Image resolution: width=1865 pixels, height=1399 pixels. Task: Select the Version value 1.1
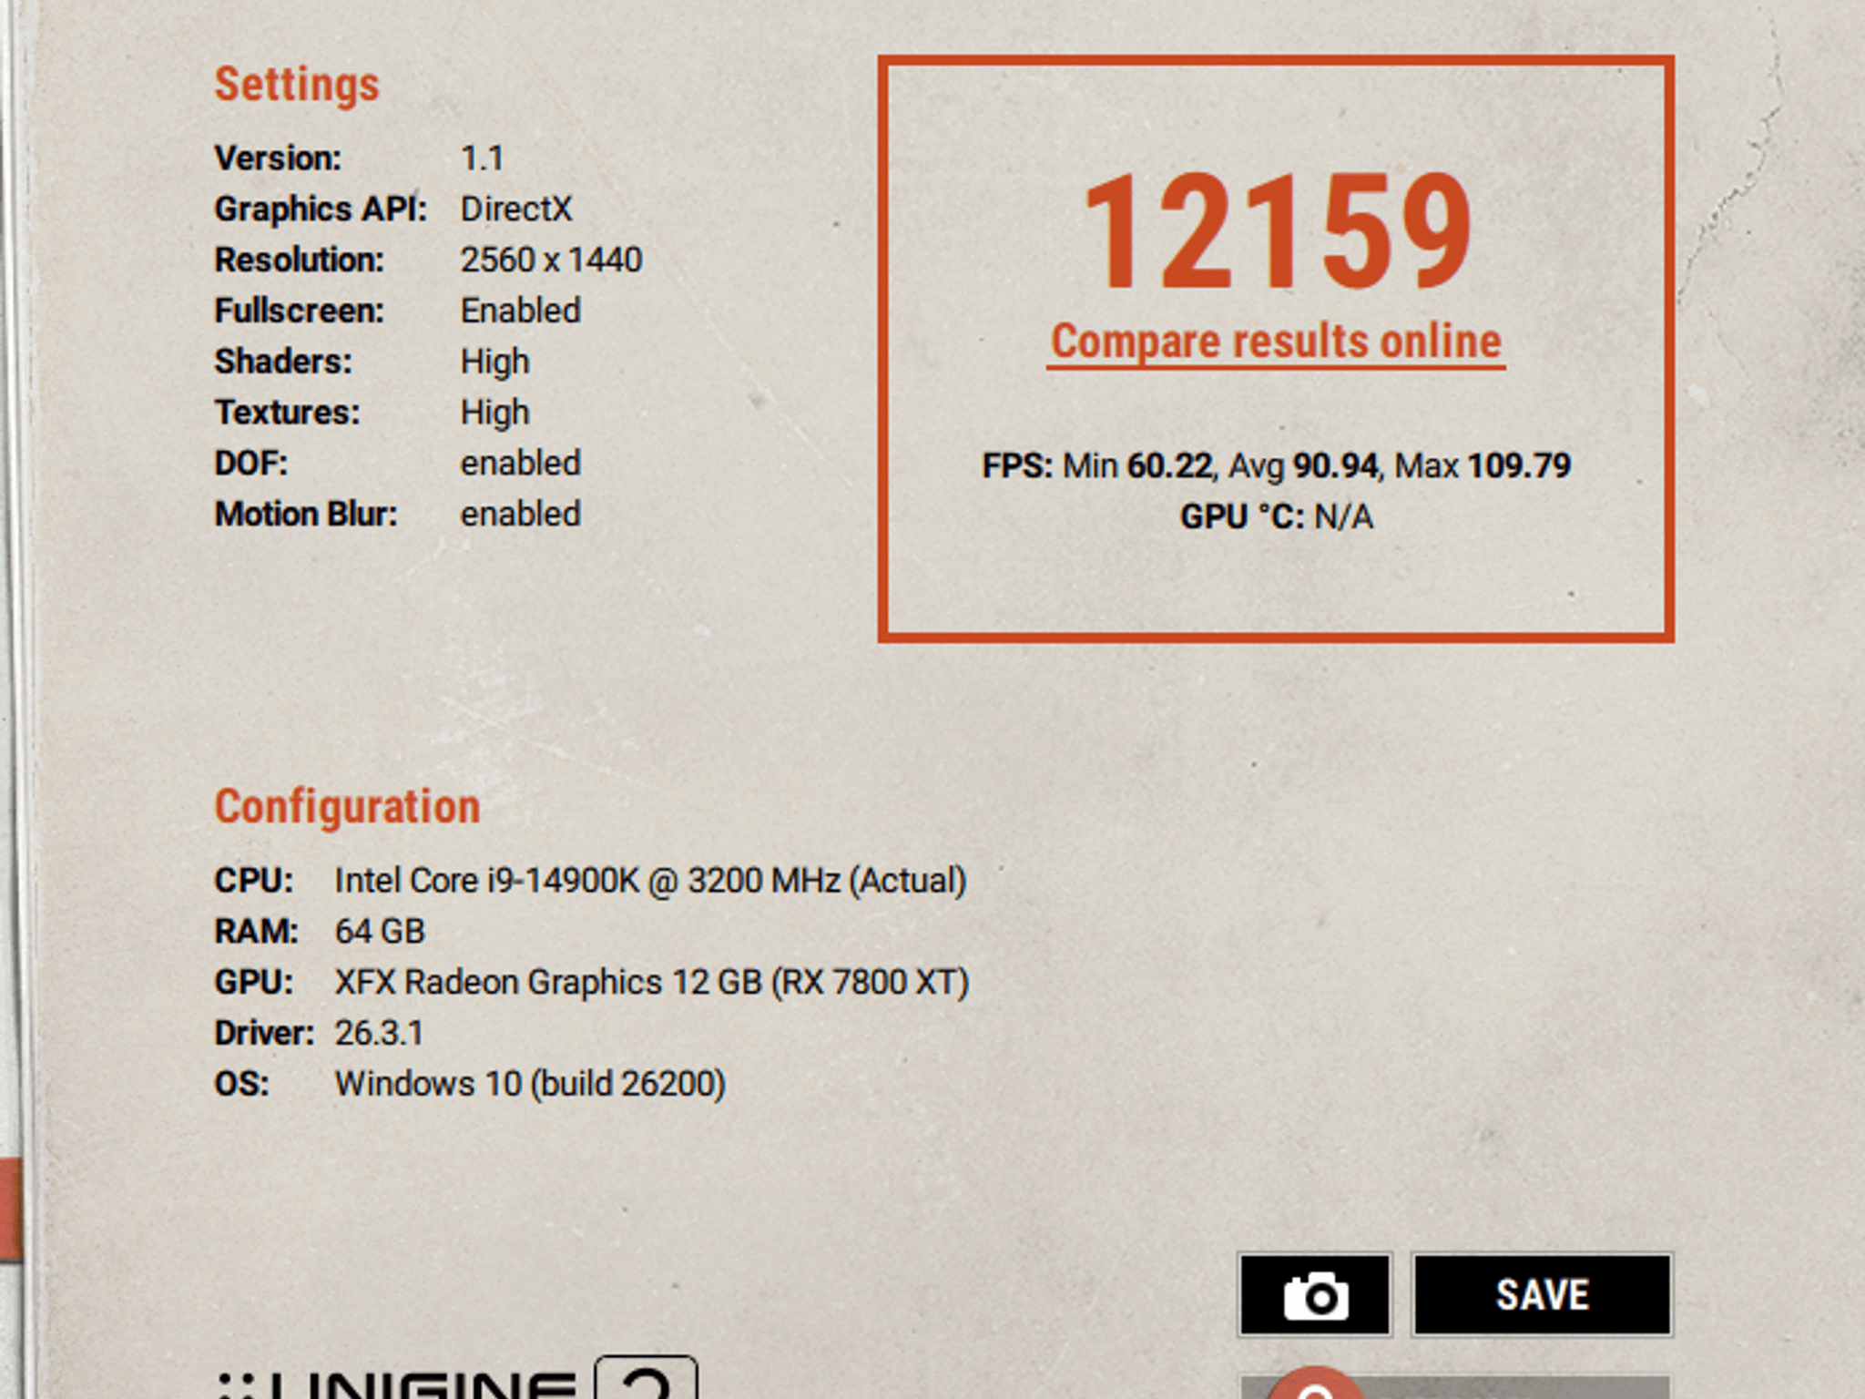click(x=482, y=158)
